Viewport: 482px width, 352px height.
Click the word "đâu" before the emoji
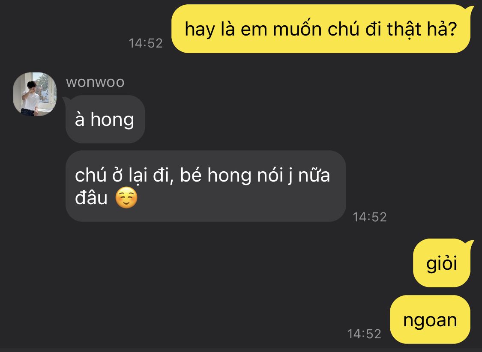pyautogui.click(x=91, y=197)
